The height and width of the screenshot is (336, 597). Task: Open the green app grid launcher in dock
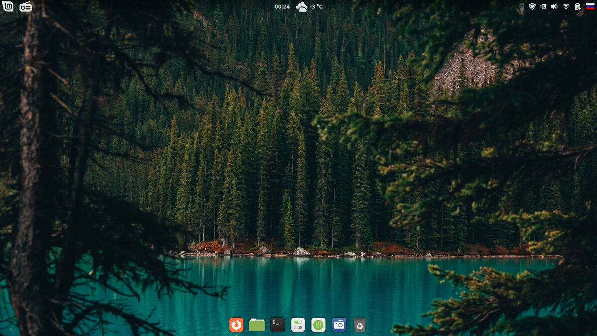(x=318, y=325)
